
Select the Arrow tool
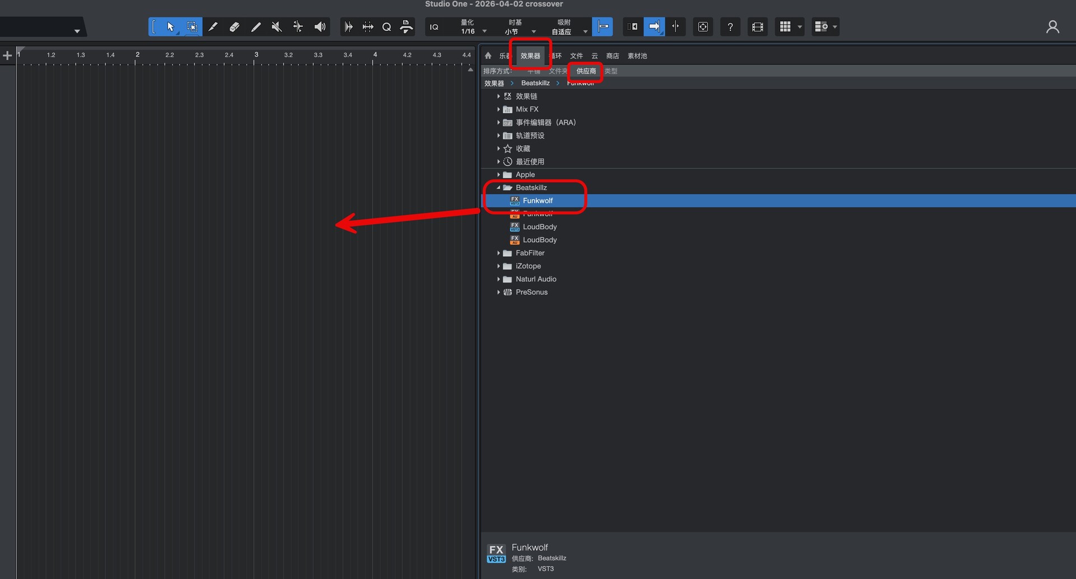(170, 27)
